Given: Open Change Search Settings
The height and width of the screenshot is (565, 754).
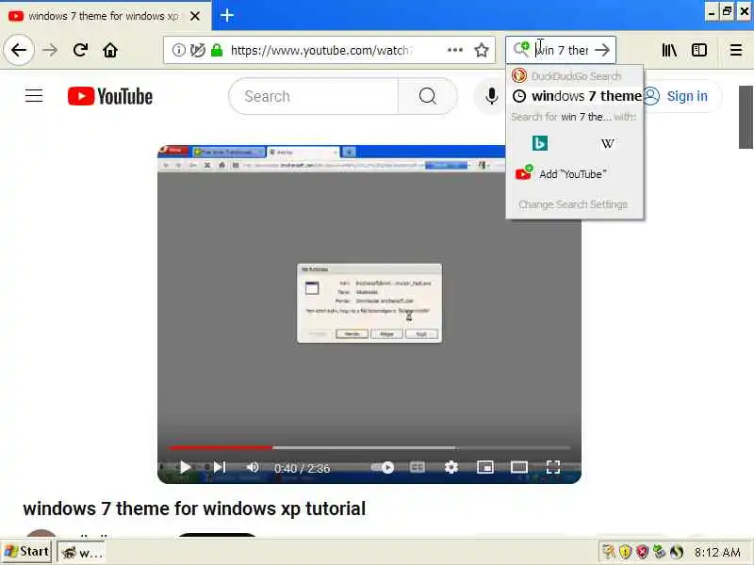Looking at the screenshot, I should [x=573, y=204].
